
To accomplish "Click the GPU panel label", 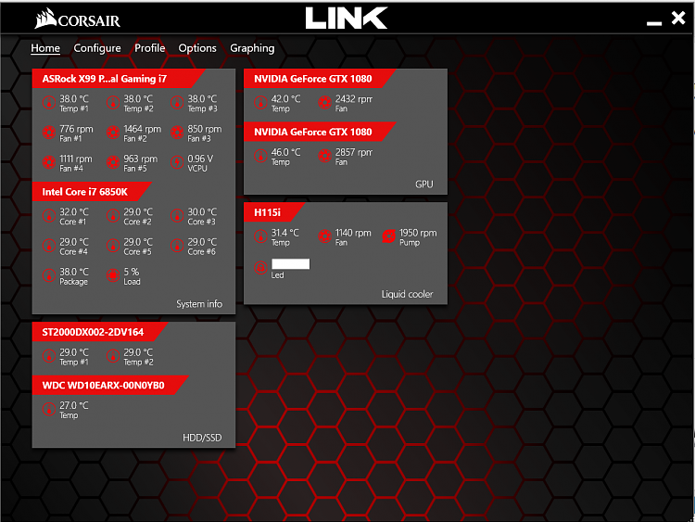I will [x=424, y=185].
